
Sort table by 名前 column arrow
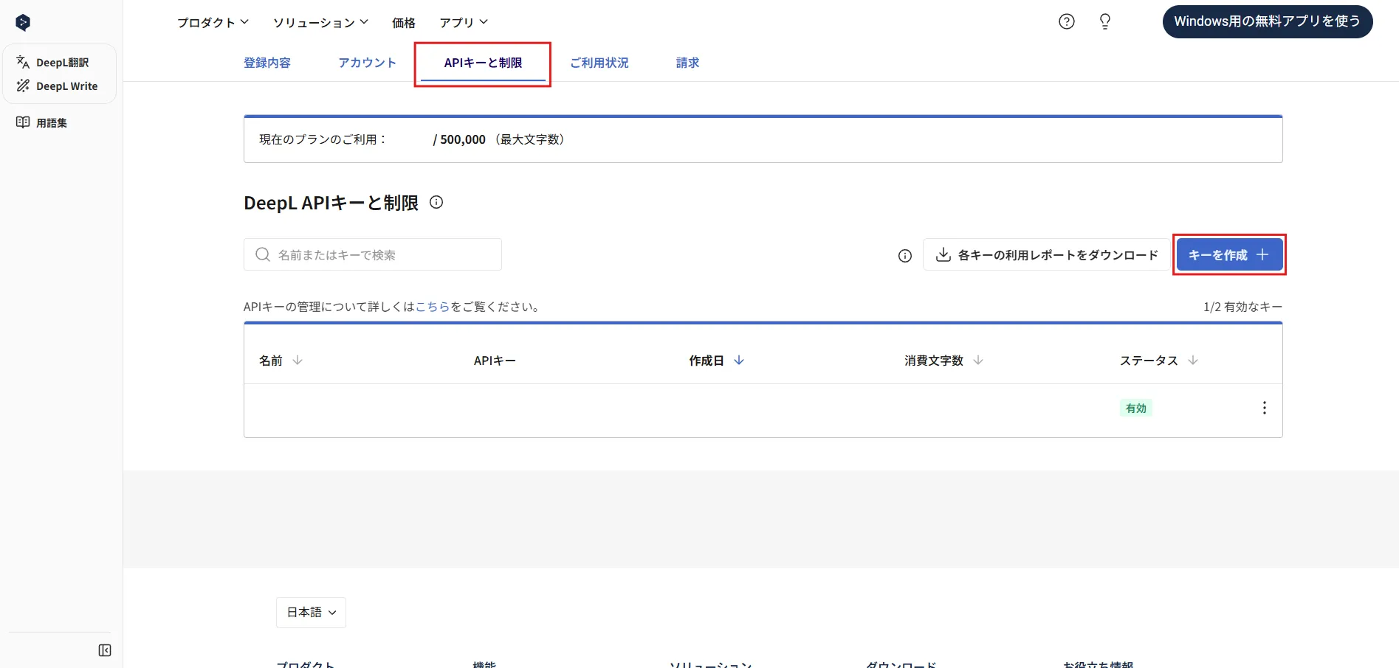click(x=298, y=361)
